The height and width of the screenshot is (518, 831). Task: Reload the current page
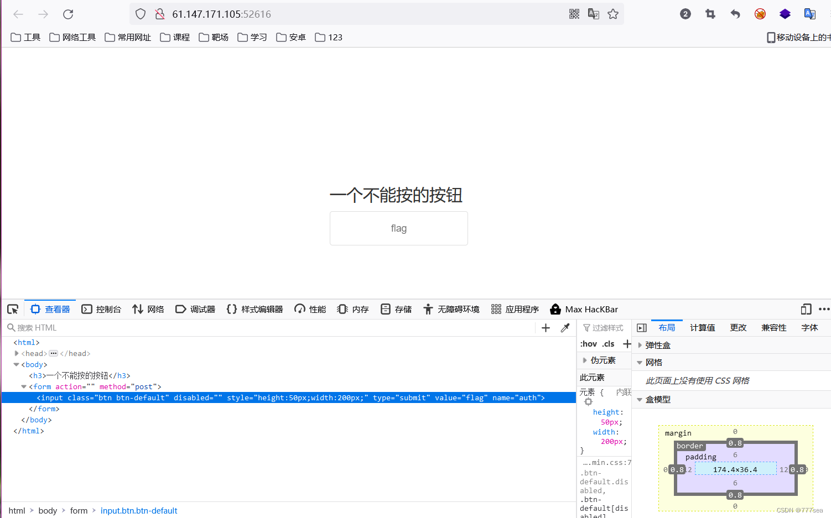point(68,14)
